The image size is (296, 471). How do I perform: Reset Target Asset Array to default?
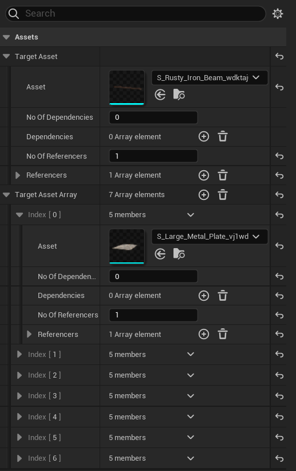click(279, 195)
